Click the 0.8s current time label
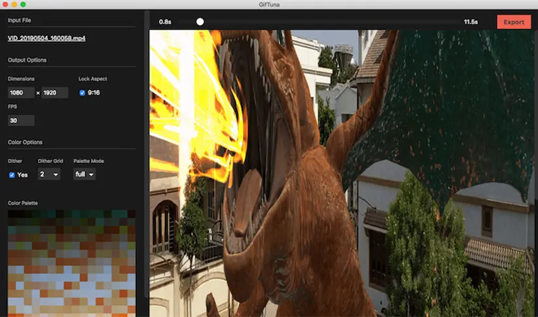 (165, 22)
